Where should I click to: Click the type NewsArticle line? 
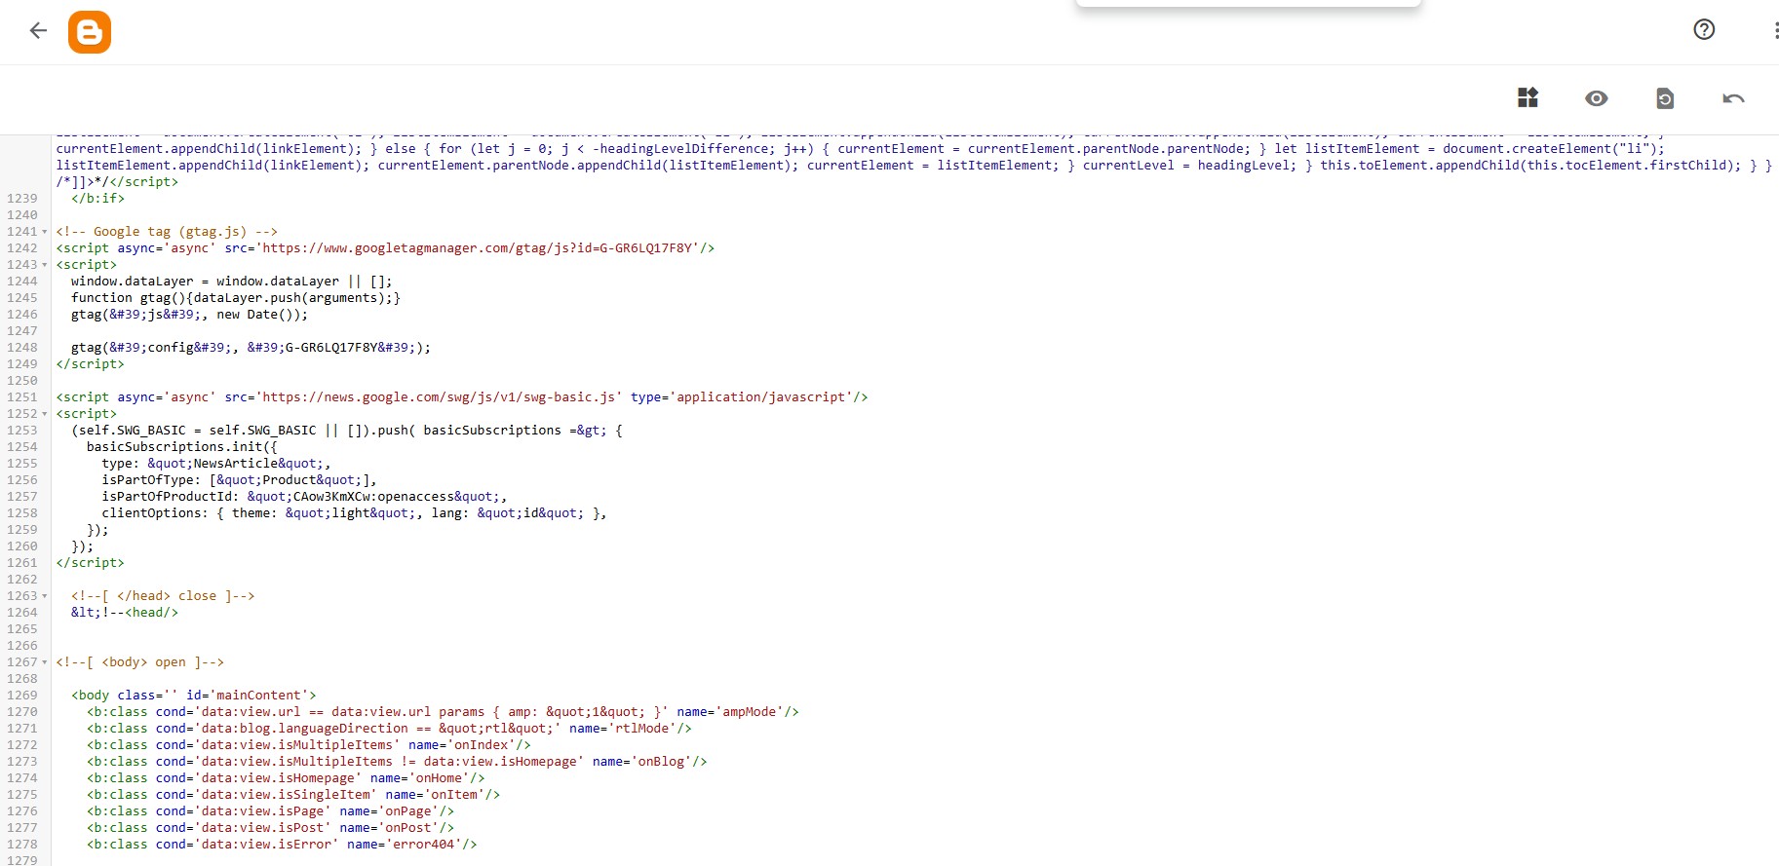coord(216,464)
